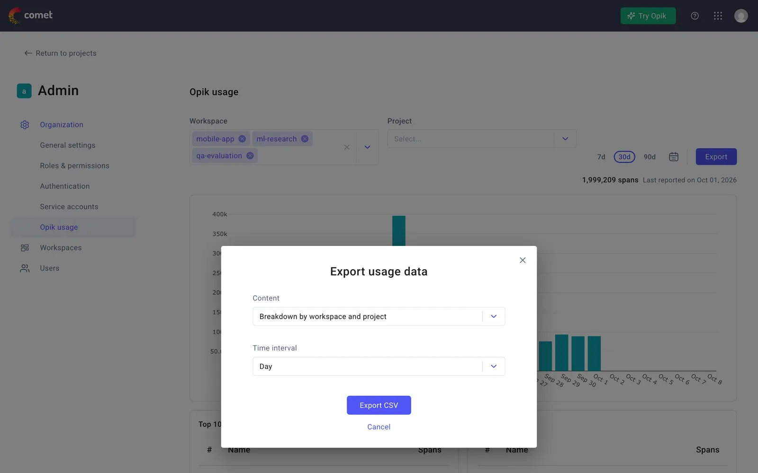
Task: Click Return to projects link
Action: 60,53
